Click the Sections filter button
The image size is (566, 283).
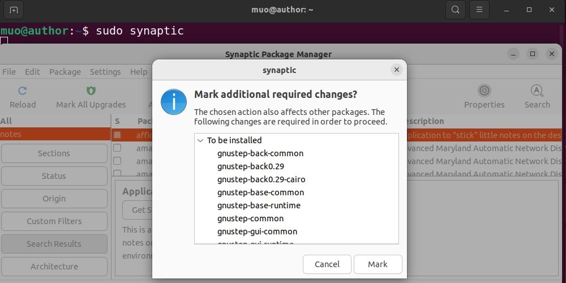tap(54, 153)
